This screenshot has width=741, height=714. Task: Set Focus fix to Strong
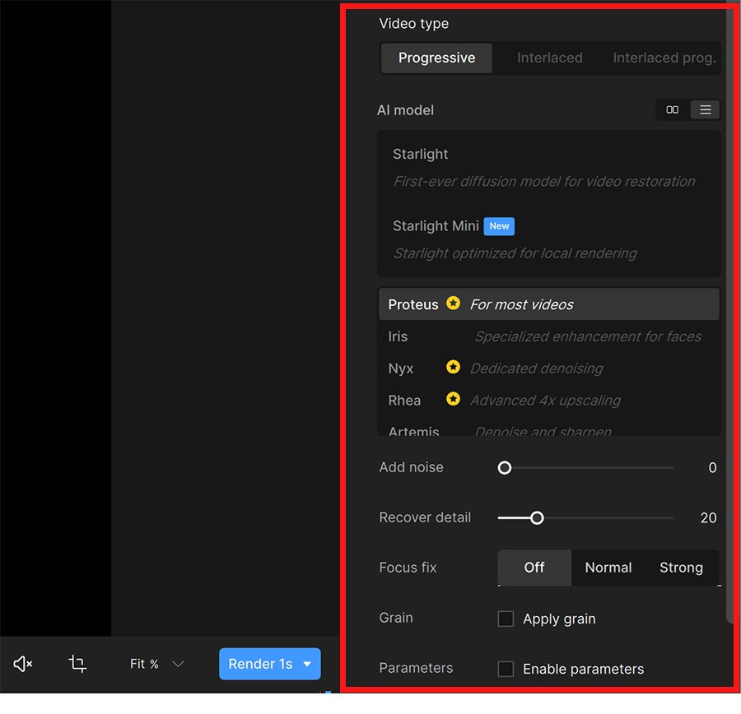point(681,567)
